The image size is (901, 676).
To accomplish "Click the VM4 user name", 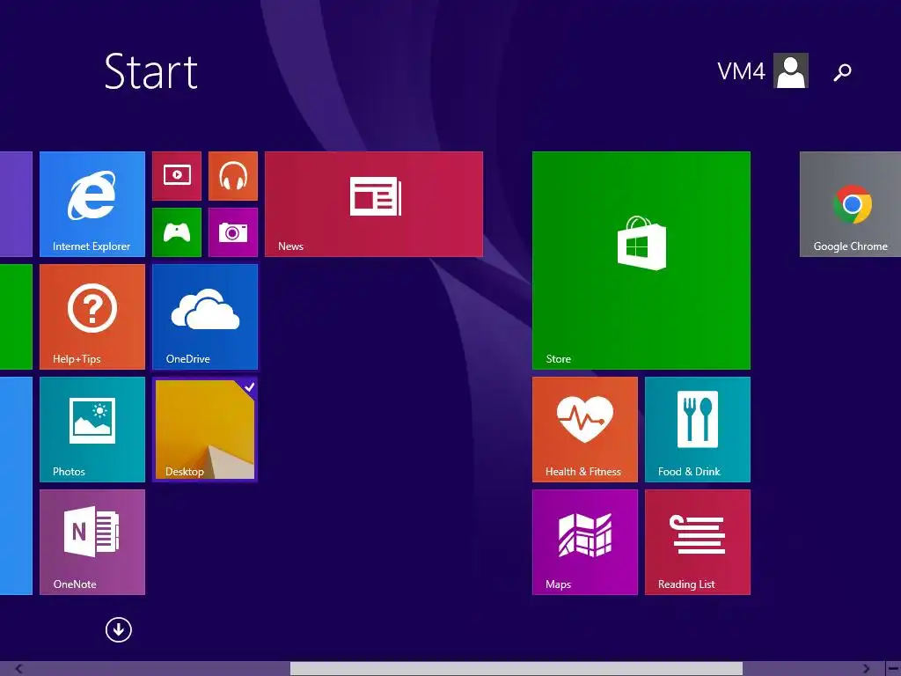I will (x=741, y=72).
